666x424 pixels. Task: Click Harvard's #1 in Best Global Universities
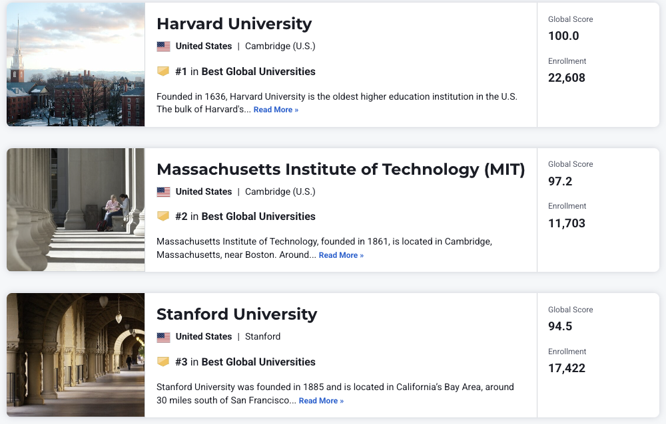click(x=245, y=72)
